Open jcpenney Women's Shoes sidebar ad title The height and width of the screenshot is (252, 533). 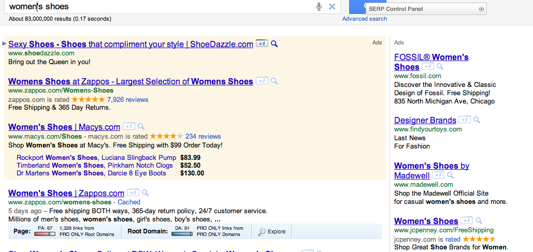[x=426, y=220]
